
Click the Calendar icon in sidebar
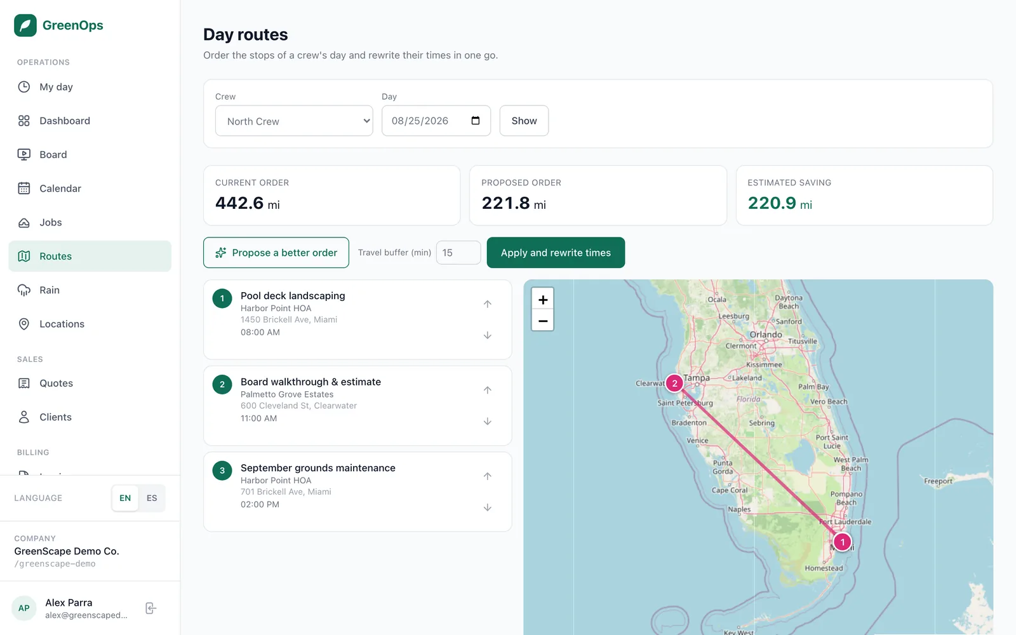click(x=24, y=189)
